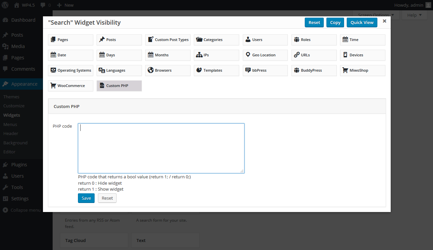
Task: Click the Operating Systems monitor icon
Action: (53, 70)
